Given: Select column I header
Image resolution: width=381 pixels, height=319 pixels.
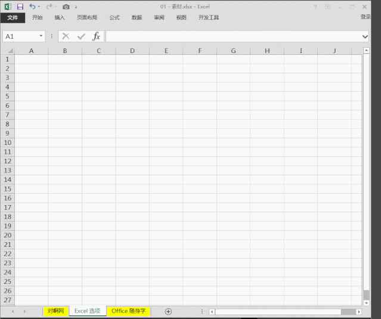Looking at the screenshot, I should pyautogui.click(x=301, y=51).
